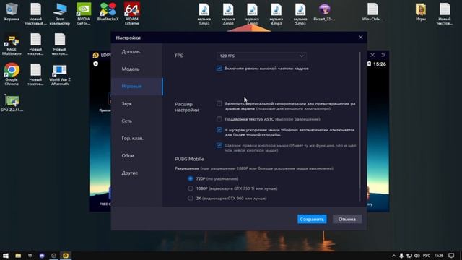Select the музыка 5.mp3 file icon

point(300,14)
